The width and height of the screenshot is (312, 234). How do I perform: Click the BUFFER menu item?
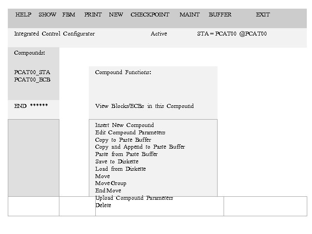point(220,15)
